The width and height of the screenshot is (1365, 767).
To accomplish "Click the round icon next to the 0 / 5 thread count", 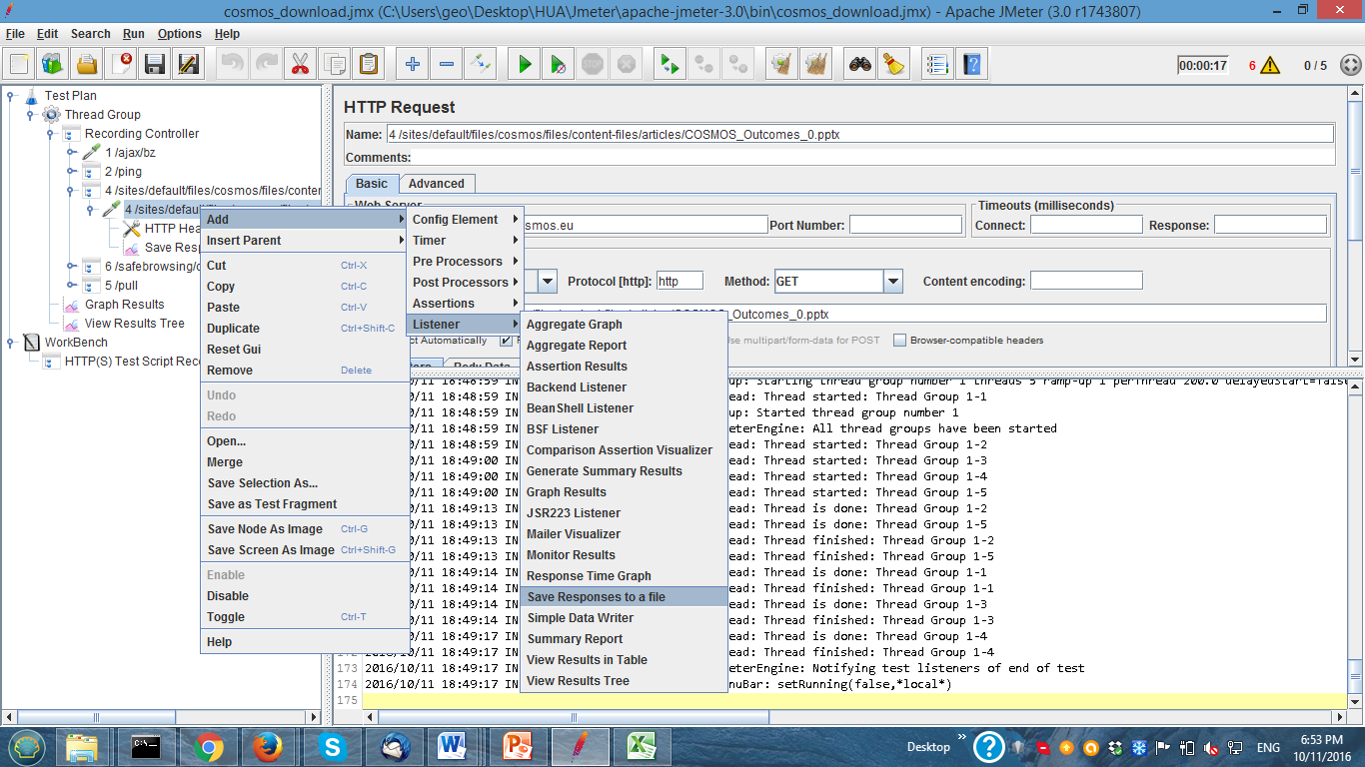I will (x=1350, y=65).
